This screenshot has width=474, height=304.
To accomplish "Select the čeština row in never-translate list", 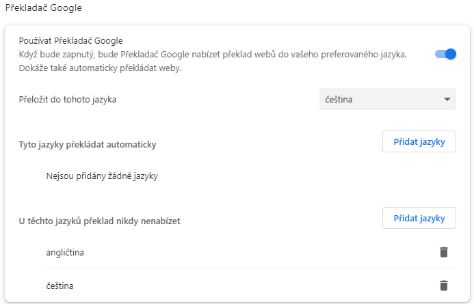I will click(60, 286).
